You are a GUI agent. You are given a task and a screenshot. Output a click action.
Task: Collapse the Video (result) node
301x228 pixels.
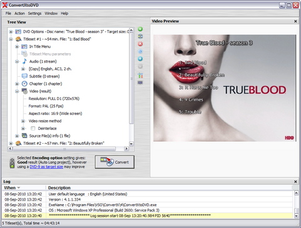pos(17,91)
